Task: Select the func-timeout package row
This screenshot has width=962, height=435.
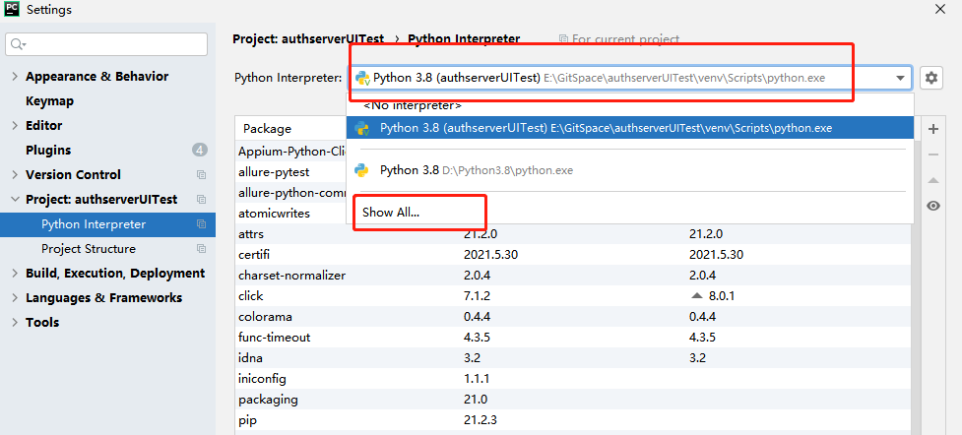Action: [x=573, y=338]
